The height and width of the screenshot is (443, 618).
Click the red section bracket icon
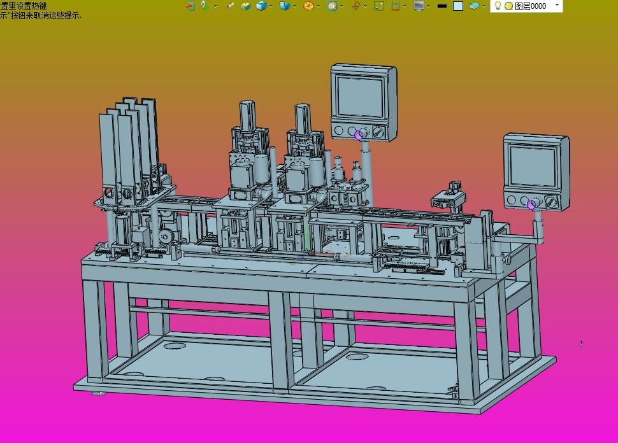[395, 6]
